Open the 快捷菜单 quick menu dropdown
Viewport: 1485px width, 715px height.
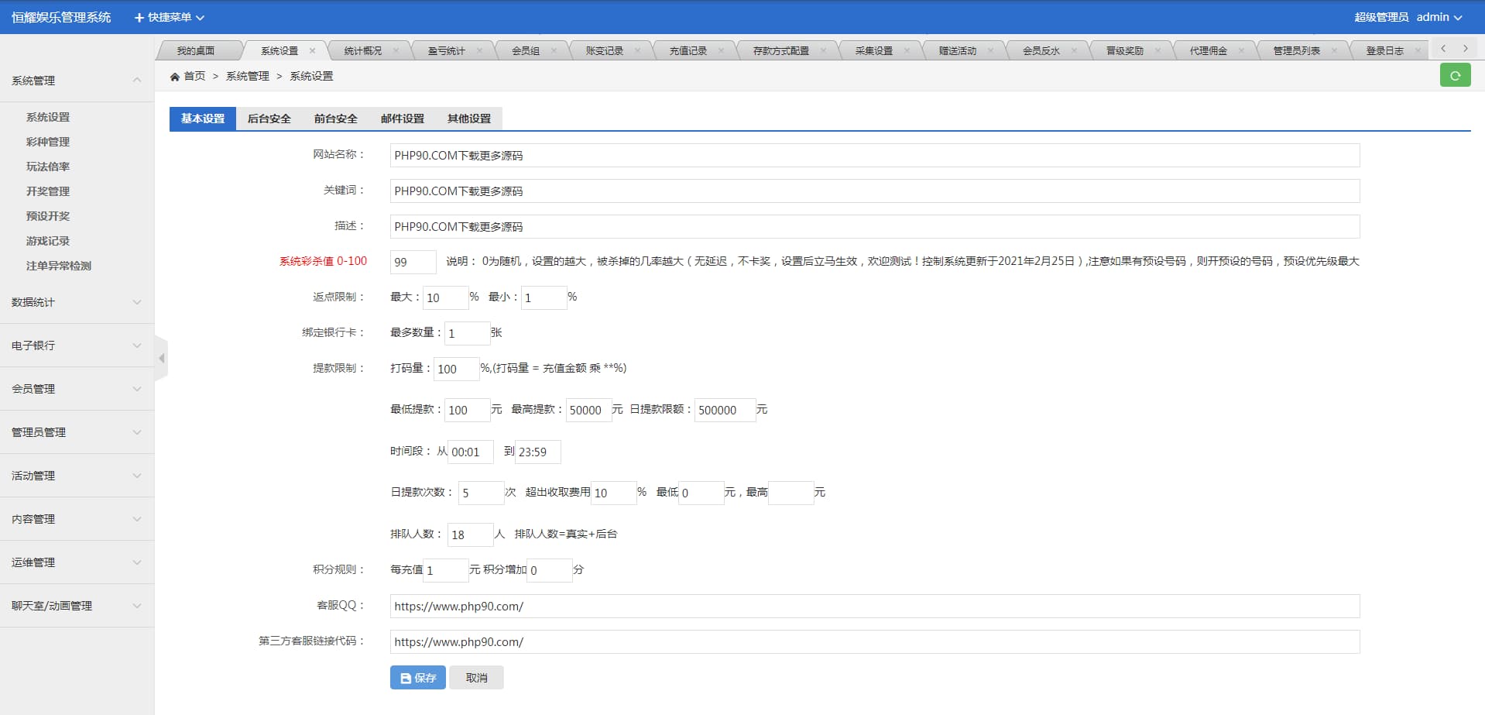coord(170,17)
